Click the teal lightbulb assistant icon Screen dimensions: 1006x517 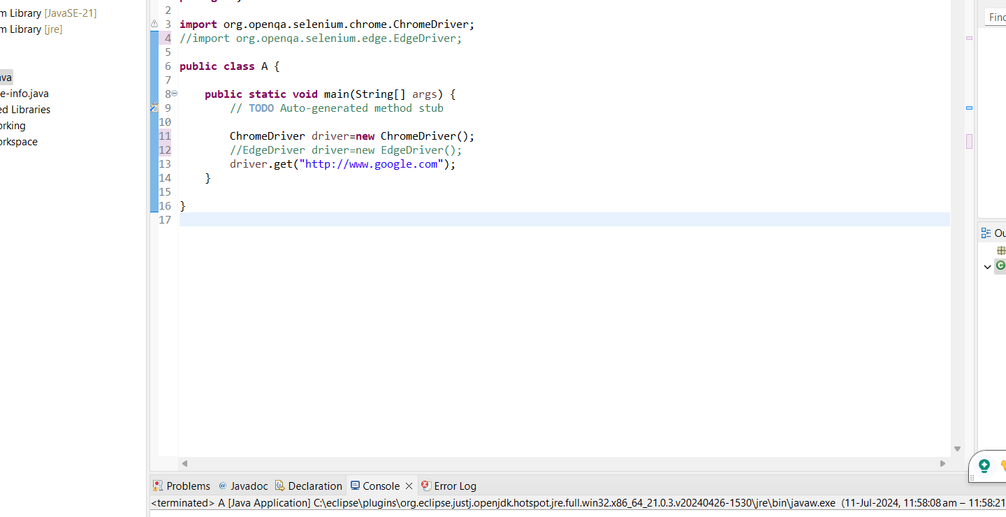(984, 466)
